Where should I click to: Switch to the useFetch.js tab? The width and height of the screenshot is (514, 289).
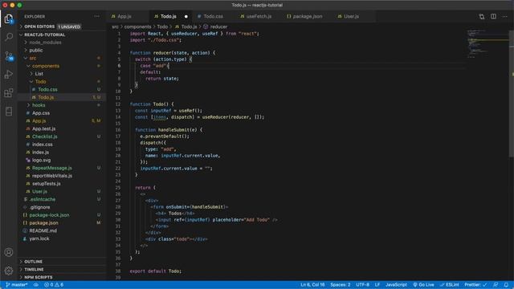[259, 16]
